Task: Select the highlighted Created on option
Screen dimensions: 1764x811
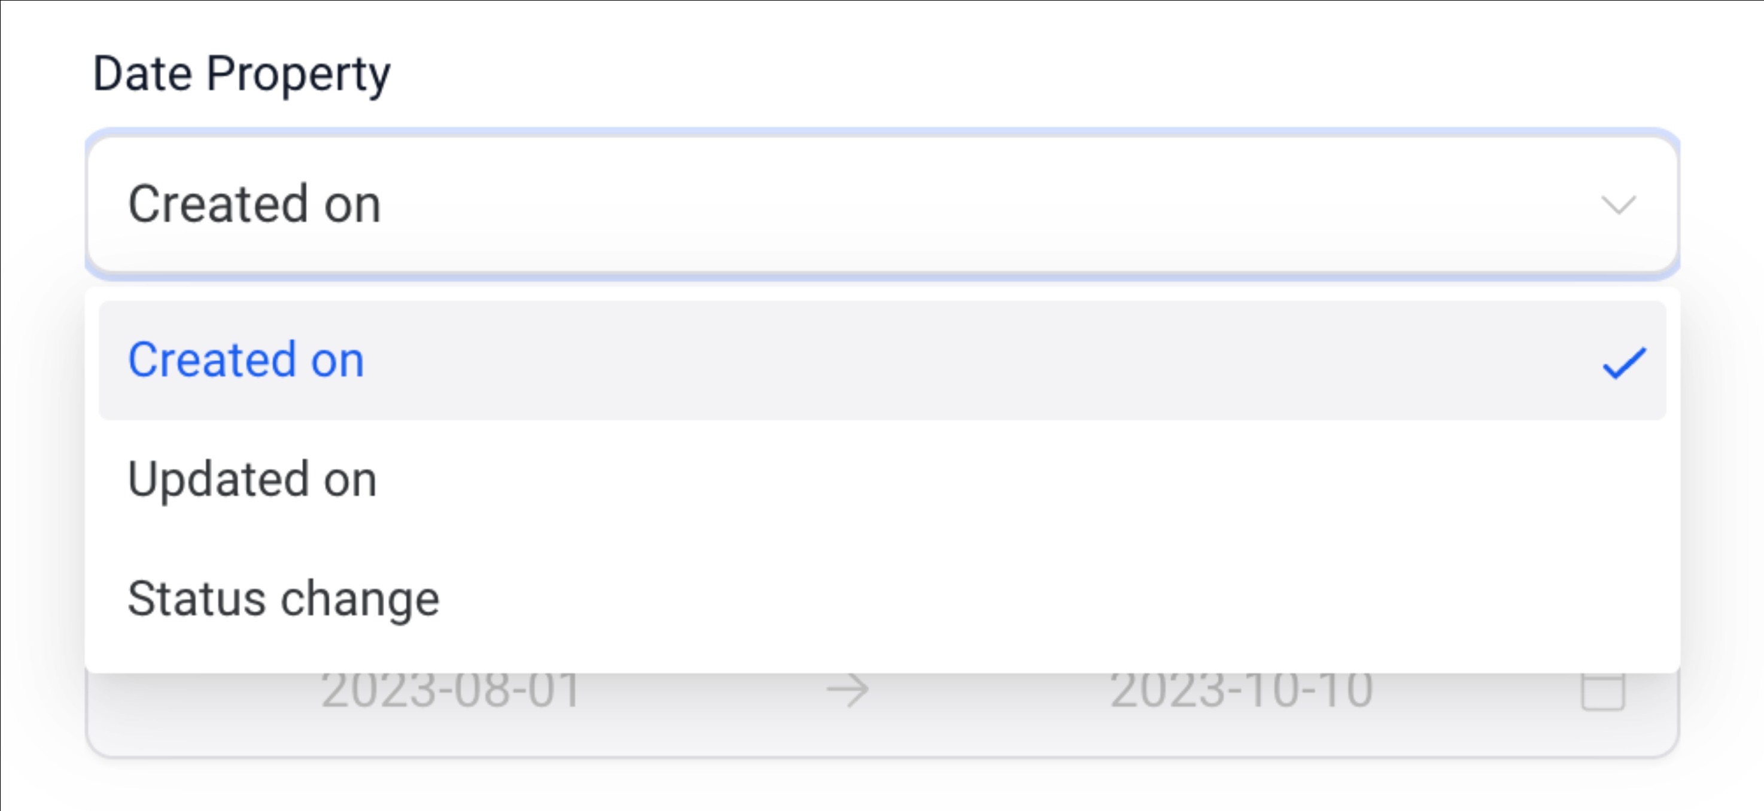Action: click(x=882, y=360)
